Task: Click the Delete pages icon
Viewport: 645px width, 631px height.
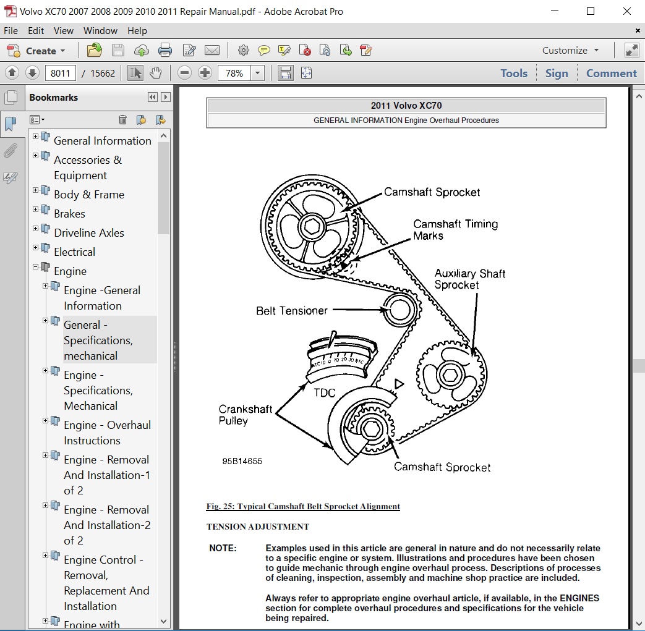Action: (305, 50)
